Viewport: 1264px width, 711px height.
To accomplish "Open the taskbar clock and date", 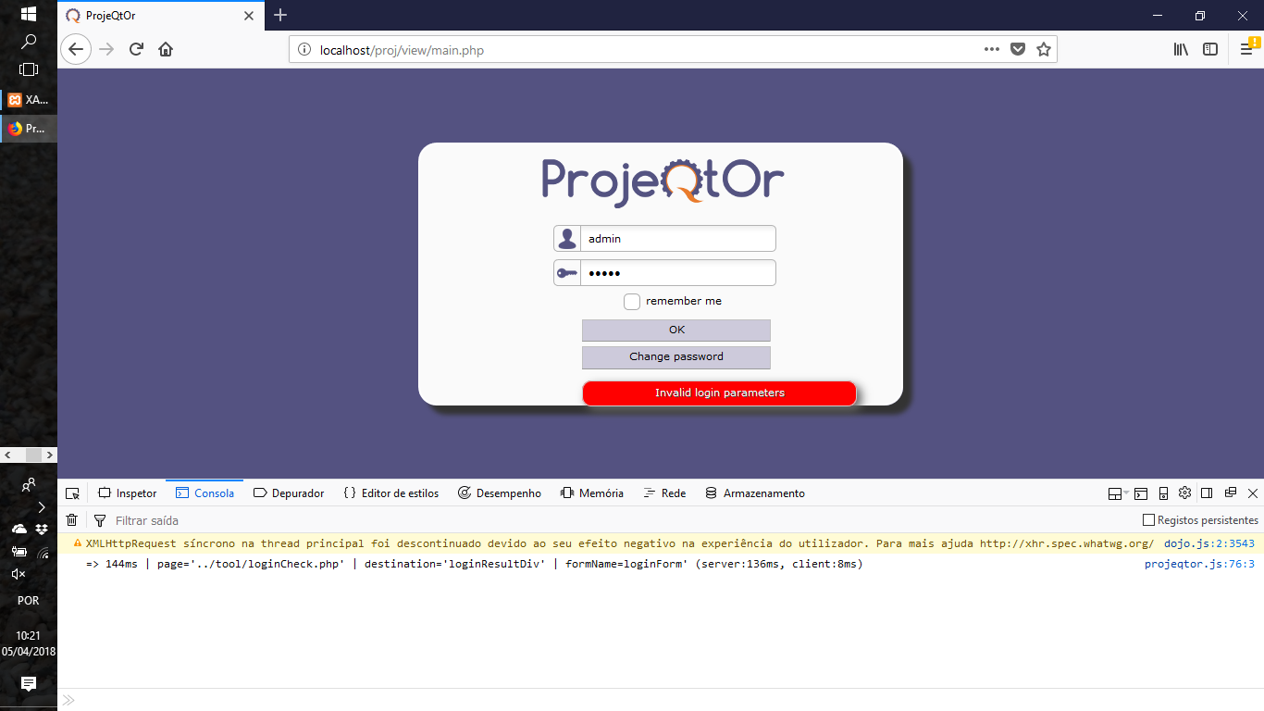I will [x=29, y=643].
